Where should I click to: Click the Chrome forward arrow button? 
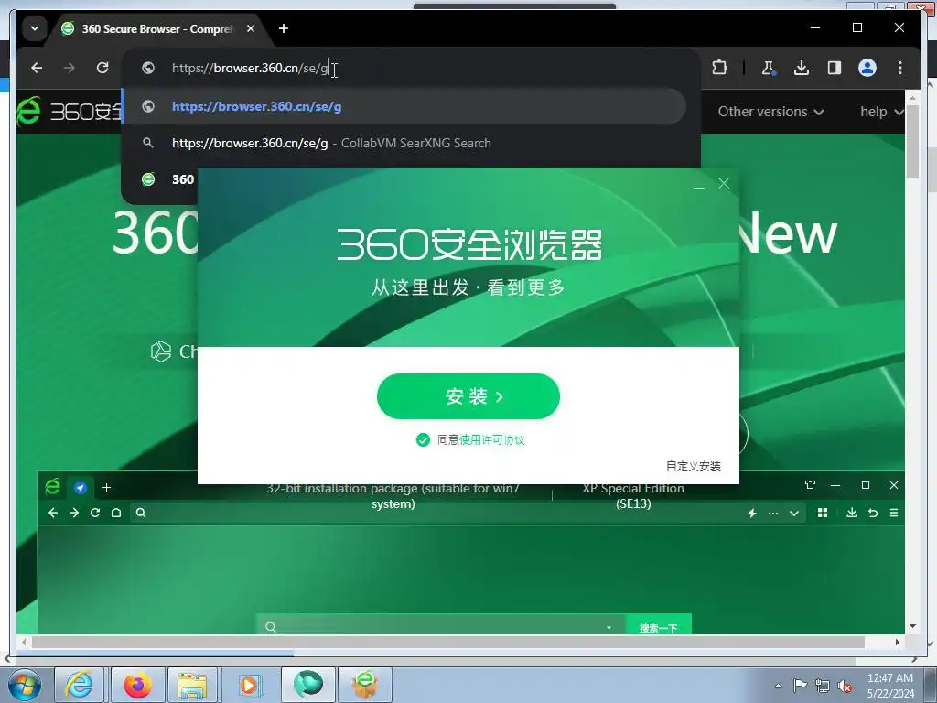pos(70,68)
